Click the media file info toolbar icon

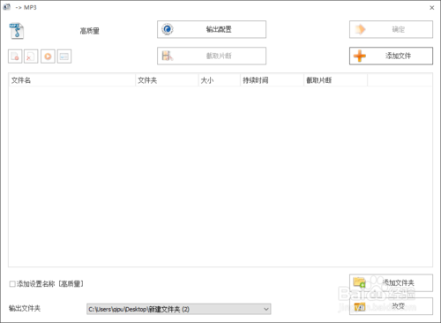pyautogui.click(x=64, y=56)
